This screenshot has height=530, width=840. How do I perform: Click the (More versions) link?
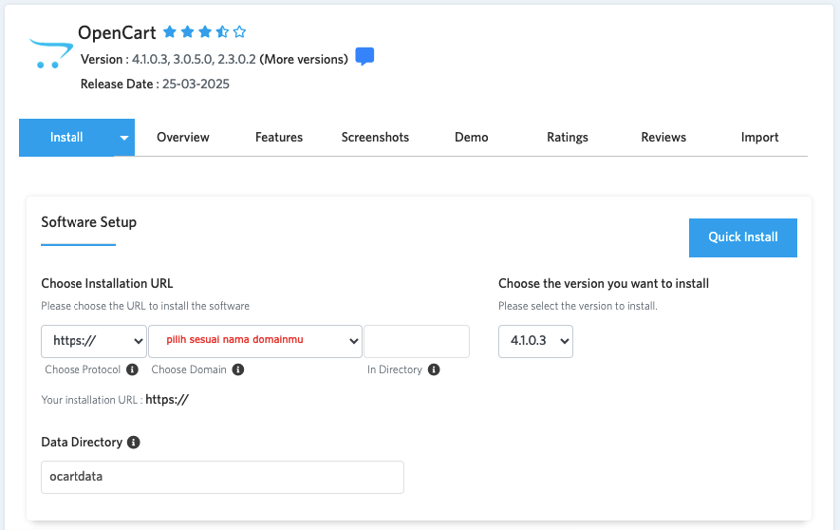[x=304, y=60]
